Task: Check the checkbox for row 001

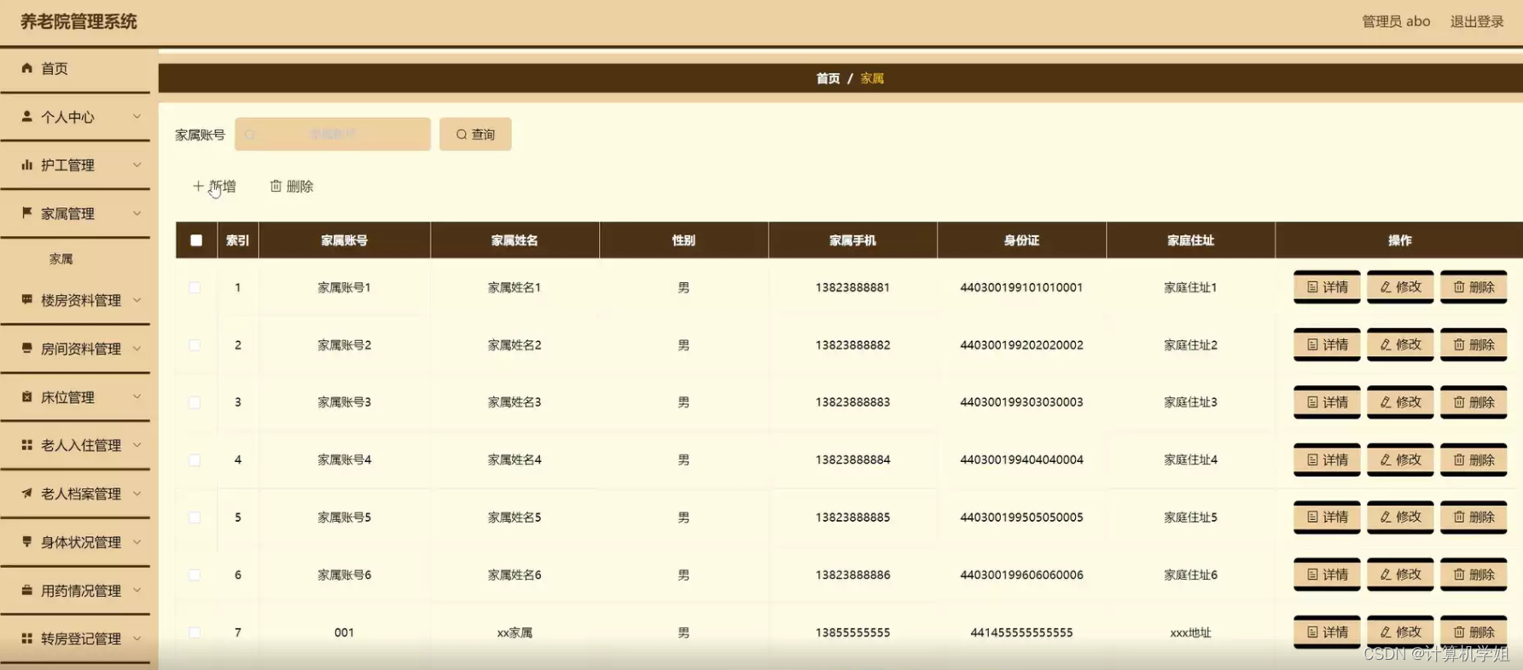Action: click(195, 632)
